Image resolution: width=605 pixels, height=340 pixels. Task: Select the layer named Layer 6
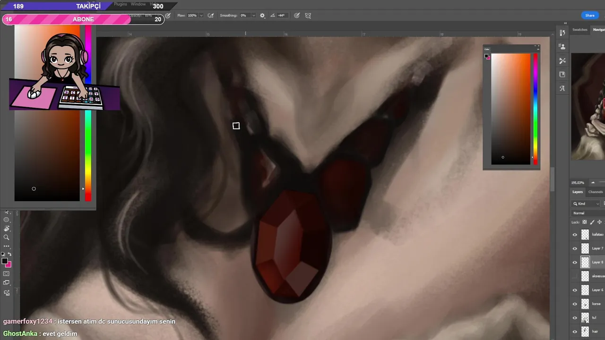(x=597, y=290)
